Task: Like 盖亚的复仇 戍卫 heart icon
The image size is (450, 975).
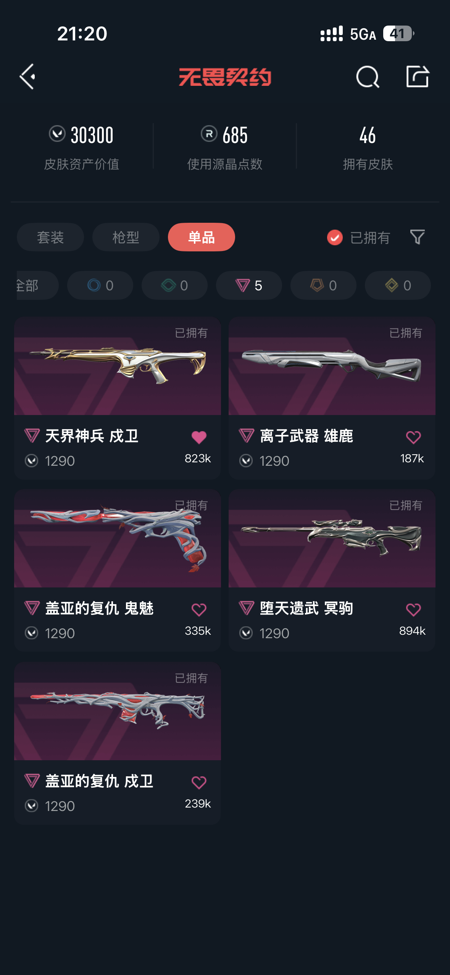Action: (x=199, y=782)
